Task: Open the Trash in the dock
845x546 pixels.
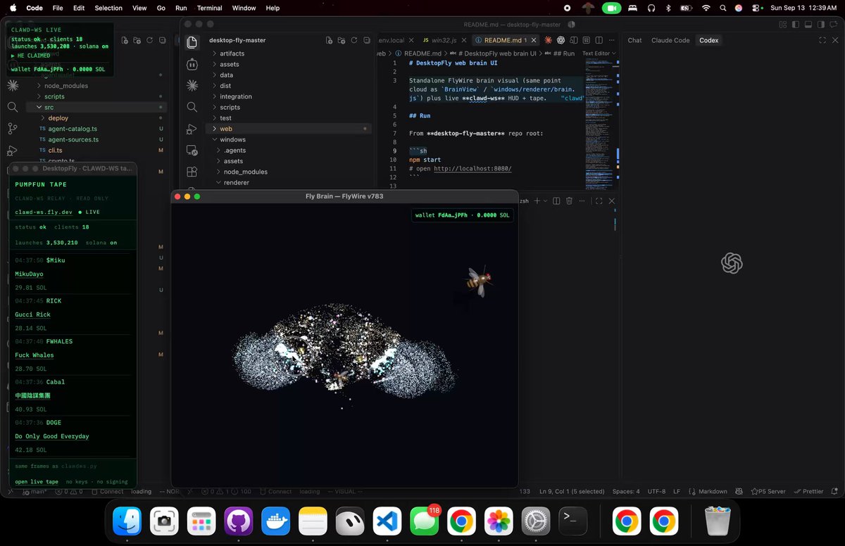Action: (x=718, y=521)
